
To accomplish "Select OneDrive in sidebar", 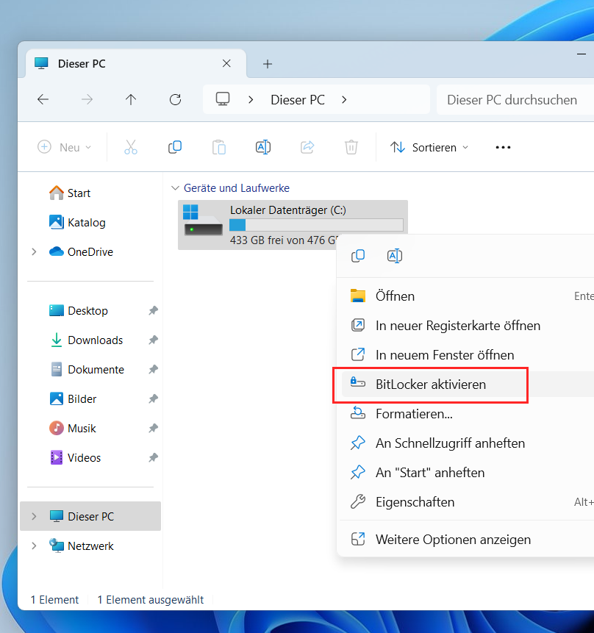I will pyautogui.click(x=81, y=251).
